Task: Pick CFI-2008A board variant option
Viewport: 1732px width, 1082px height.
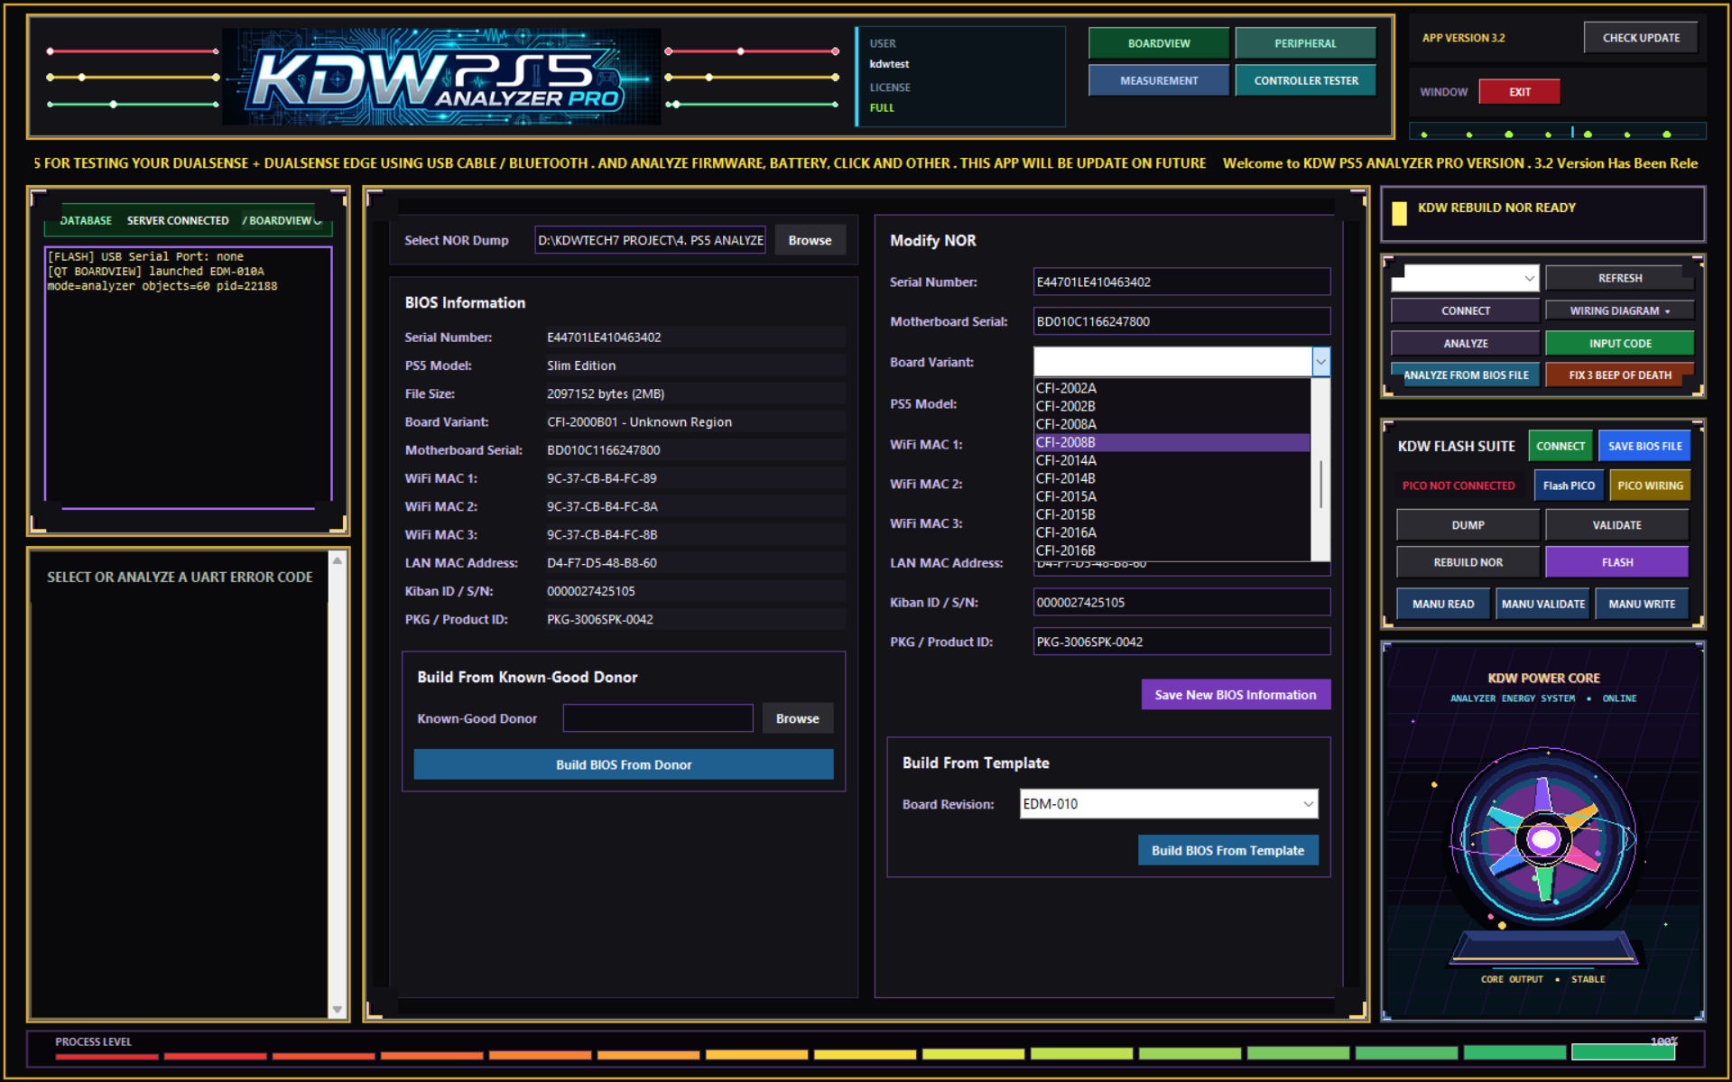Action: coord(1172,424)
